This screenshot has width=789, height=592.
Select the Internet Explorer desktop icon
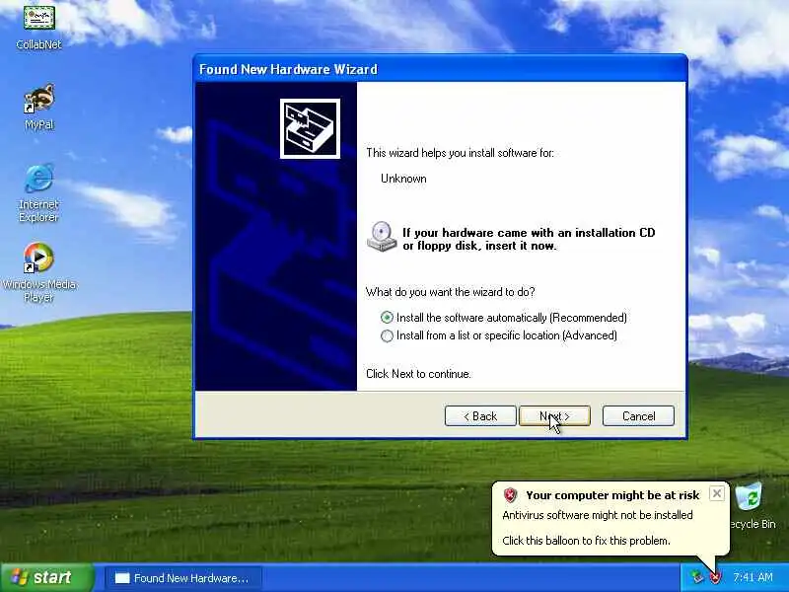tap(38, 192)
